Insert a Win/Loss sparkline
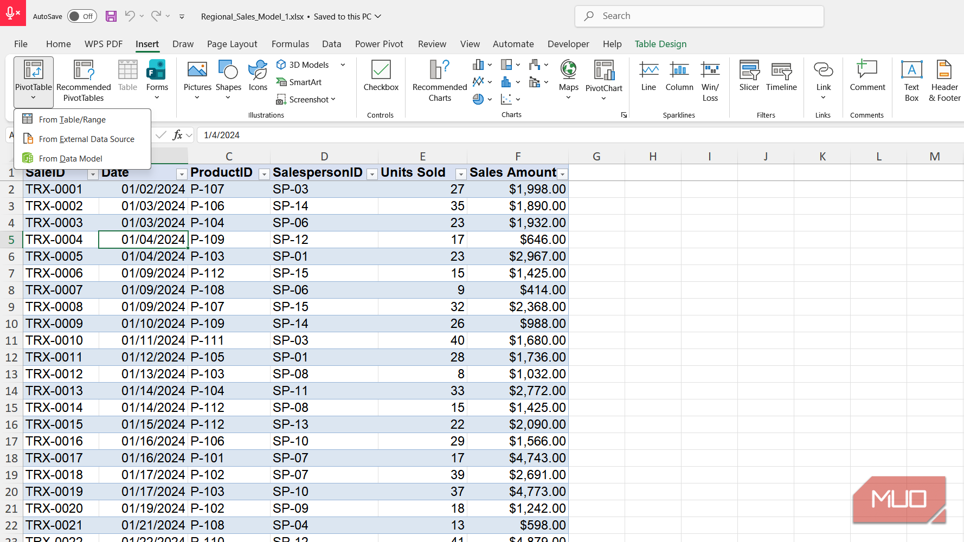Viewport: 964px width, 542px height. (x=710, y=81)
